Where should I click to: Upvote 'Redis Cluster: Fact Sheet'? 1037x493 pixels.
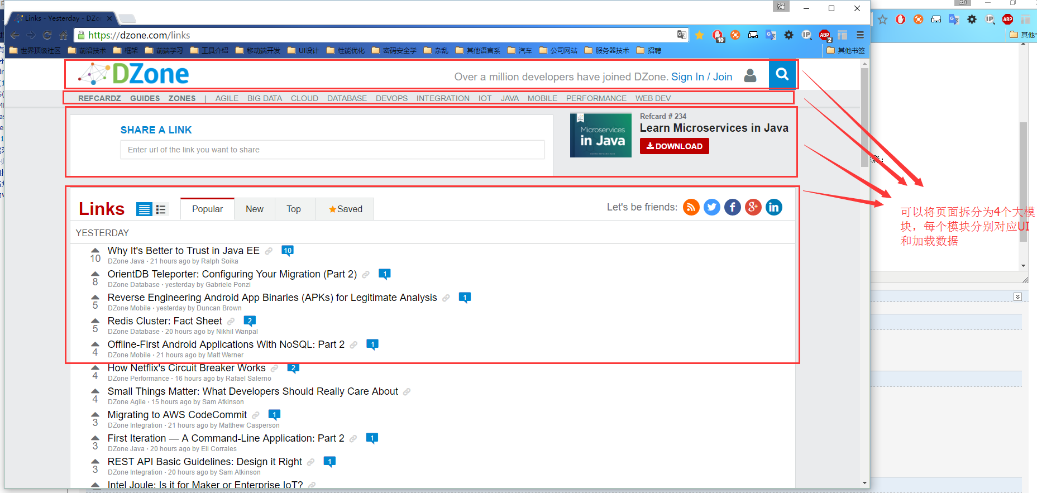pos(95,321)
